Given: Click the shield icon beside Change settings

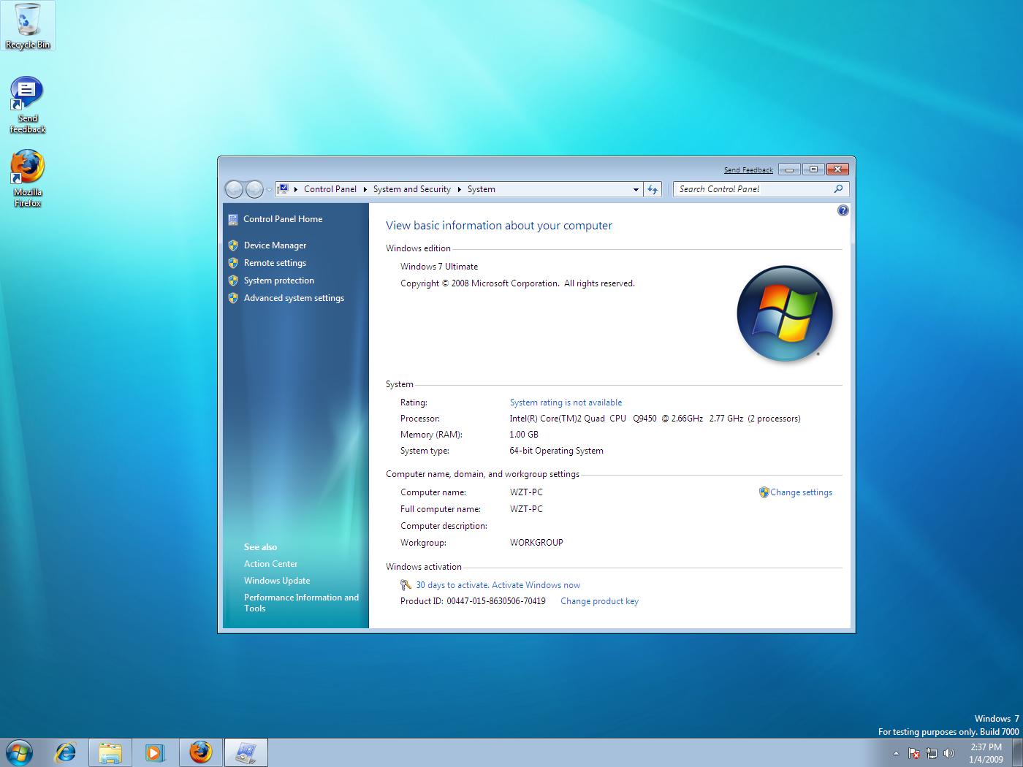Looking at the screenshot, I should pyautogui.click(x=764, y=492).
